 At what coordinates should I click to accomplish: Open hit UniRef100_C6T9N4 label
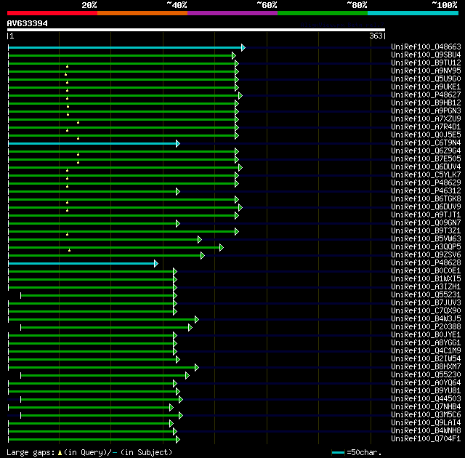pos(426,142)
